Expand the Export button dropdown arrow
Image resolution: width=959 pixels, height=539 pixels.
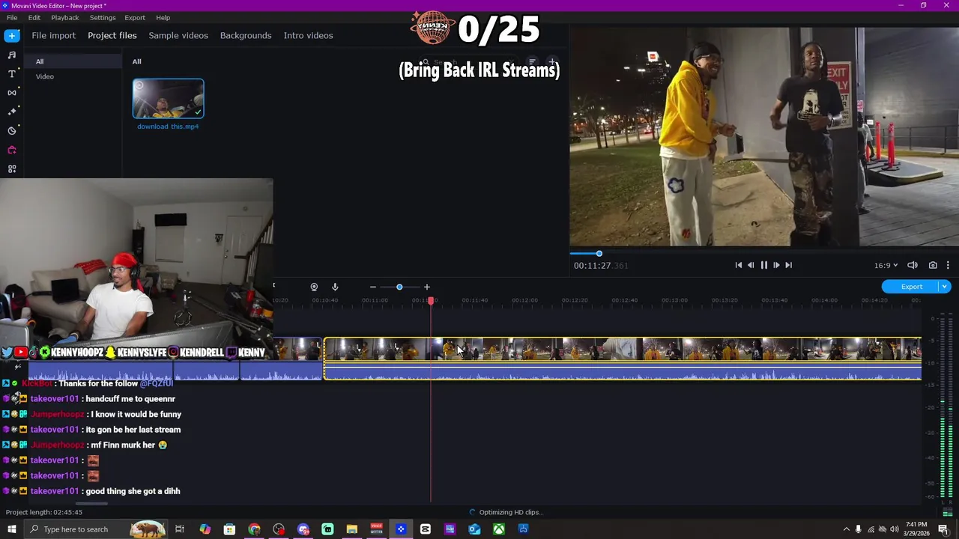(945, 287)
